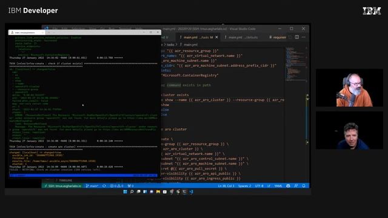Open a new tab in terminal window
This screenshot has height=218, width=388.
pyautogui.click(x=48, y=32)
